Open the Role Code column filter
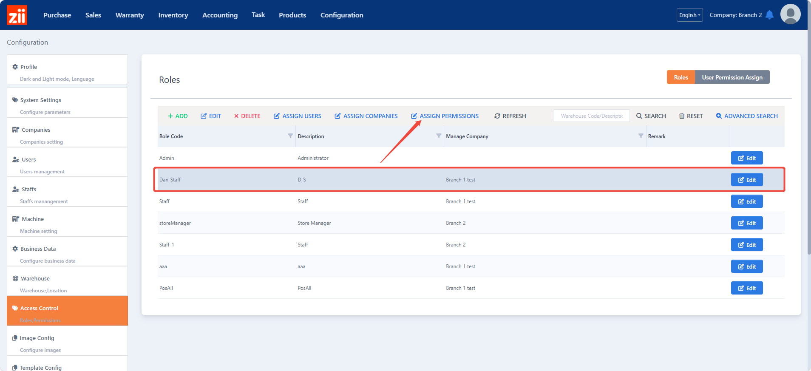The height and width of the screenshot is (371, 811). [290, 136]
